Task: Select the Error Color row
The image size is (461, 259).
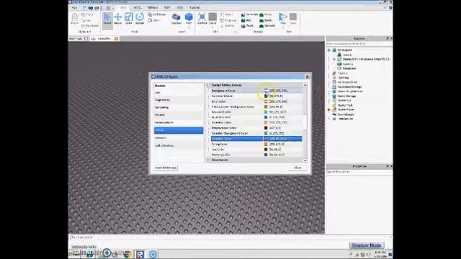Action: point(256,101)
